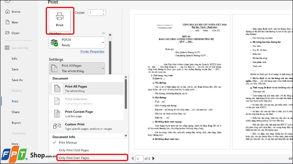Click the printer info icon
Screen dimensions: 293x164
[103, 33]
